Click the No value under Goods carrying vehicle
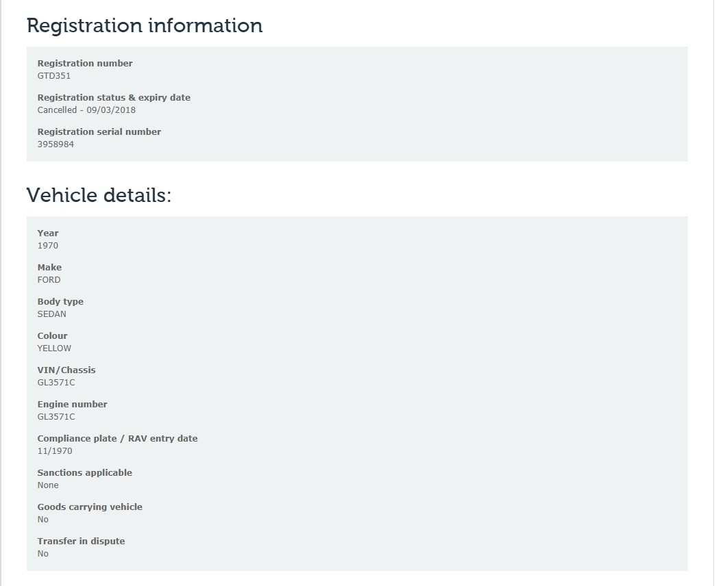The height and width of the screenshot is (586, 716). point(43,520)
